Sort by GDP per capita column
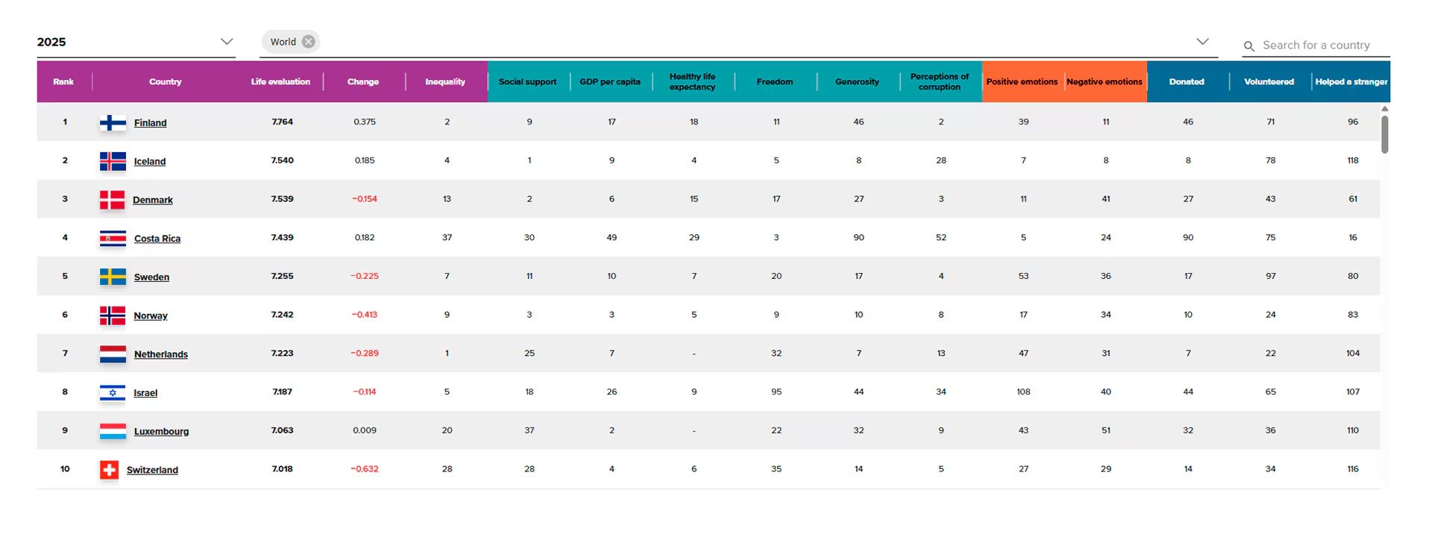Screen dimensions: 1432x543 [610, 82]
